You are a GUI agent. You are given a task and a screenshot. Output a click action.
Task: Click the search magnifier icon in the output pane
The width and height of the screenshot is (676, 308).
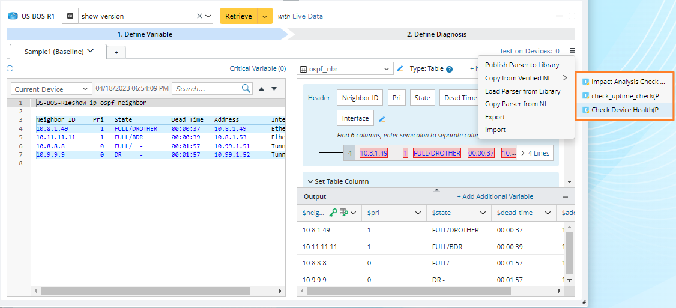246,89
